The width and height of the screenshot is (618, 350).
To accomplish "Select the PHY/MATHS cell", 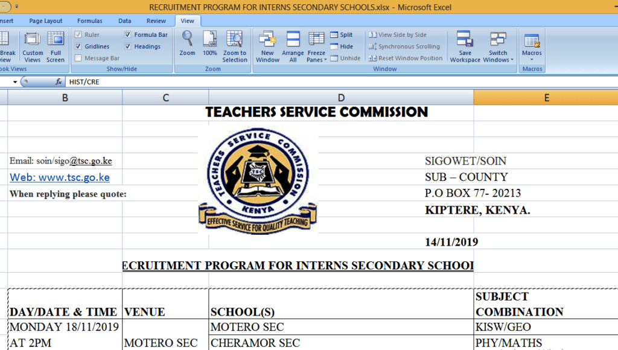I will [546, 343].
